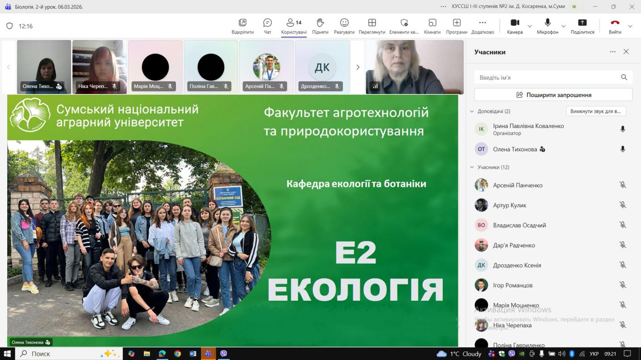641x360 pixels.
Task: Toggle the Microphone (Мікрофон) button
Action: (x=547, y=23)
